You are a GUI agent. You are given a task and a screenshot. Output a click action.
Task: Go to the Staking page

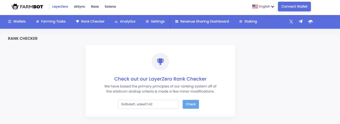pyautogui.click(x=248, y=21)
